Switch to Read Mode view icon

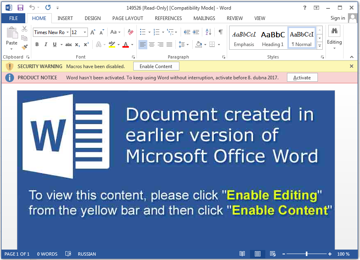tap(242, 254)
